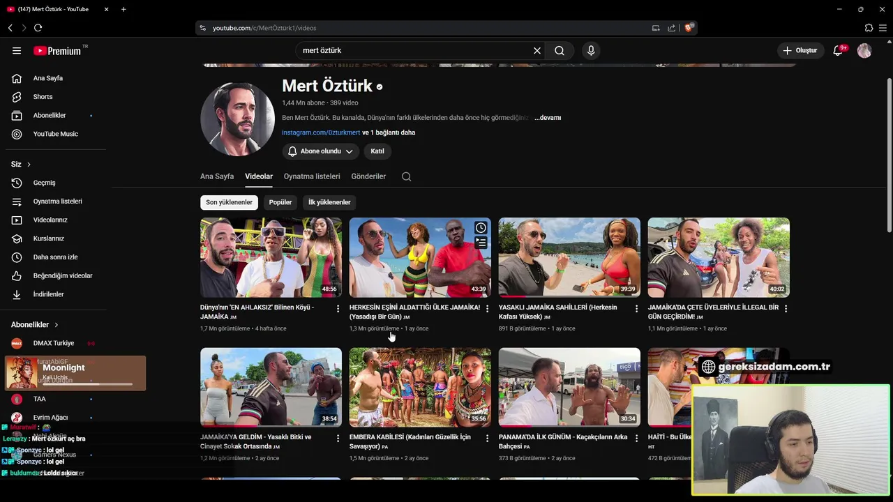Image resolution: width=893 pixels, height=502 pixels.
Task: Open more options for EMBERA KABİLESİ video
Action: [x=488, y=438]
